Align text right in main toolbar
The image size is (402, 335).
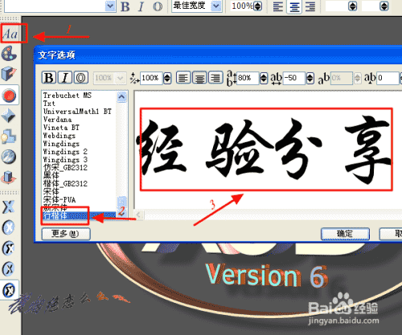[310, 6]
